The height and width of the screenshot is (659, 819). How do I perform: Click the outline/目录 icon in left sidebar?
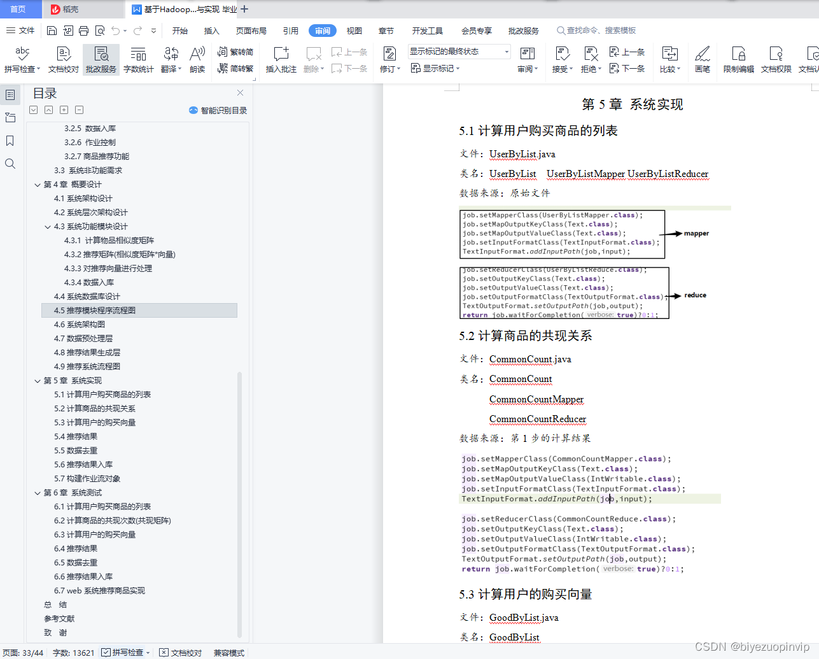coord(10,95)
